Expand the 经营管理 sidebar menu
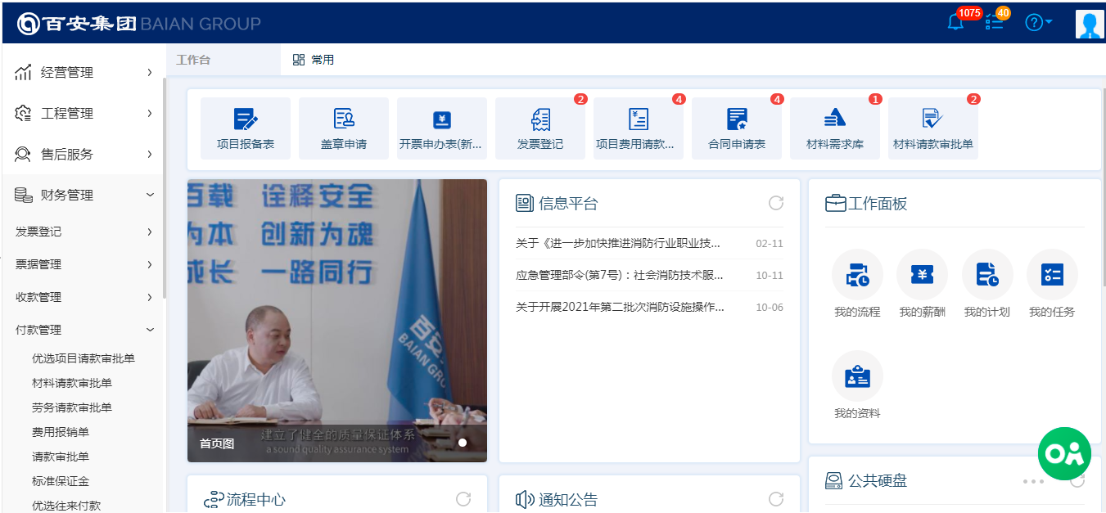Viewport: 1106px width, 513px height. (84, 73)
